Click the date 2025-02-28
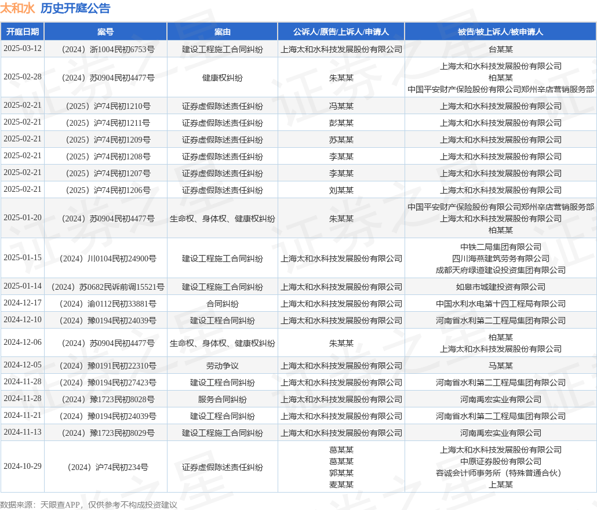Screen dimensions: 597x510 point(23,77)
